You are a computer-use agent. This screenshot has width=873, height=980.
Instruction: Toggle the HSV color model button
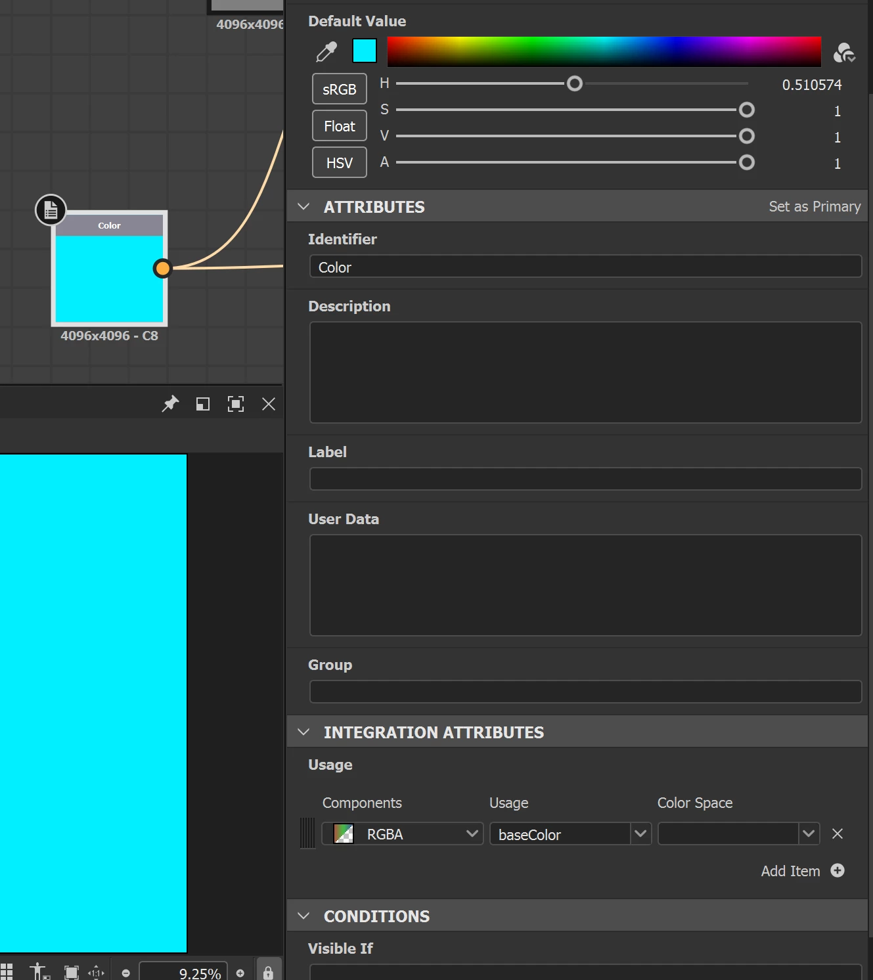(x=340, y=162)
